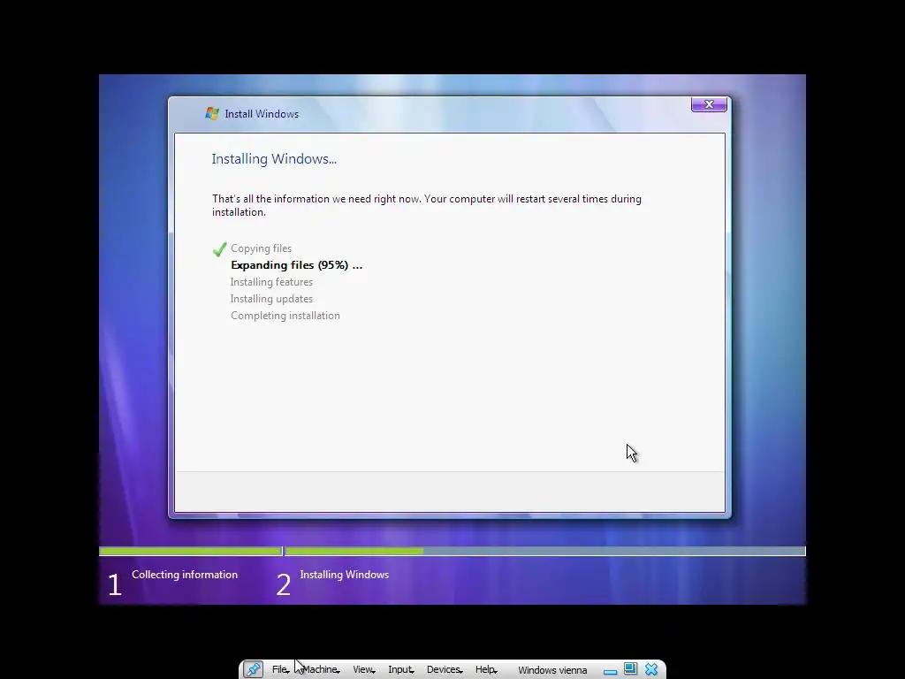
Task: Click the Windows flag icon in title bar
Action: pyautogui.click(x=212, y=113)
